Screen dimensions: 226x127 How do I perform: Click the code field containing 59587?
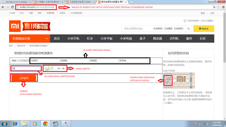(45, 61)
